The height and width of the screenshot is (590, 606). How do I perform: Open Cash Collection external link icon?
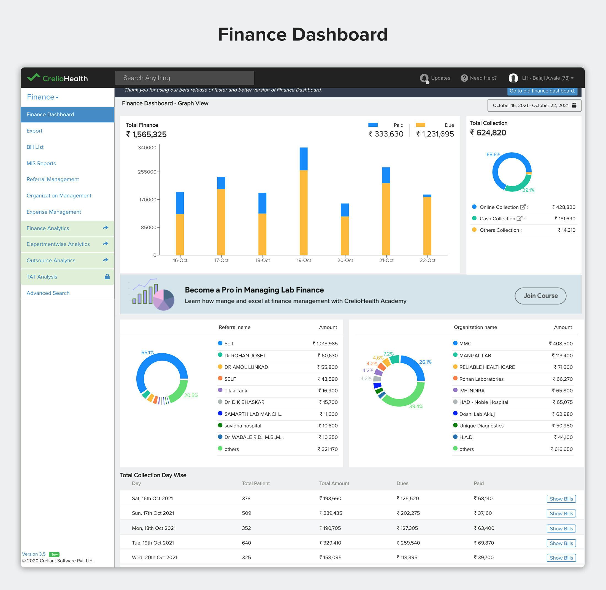coord(519,218)
